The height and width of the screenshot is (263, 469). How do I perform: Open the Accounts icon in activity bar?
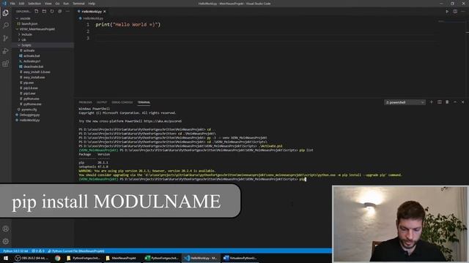(x=5, y=229)
